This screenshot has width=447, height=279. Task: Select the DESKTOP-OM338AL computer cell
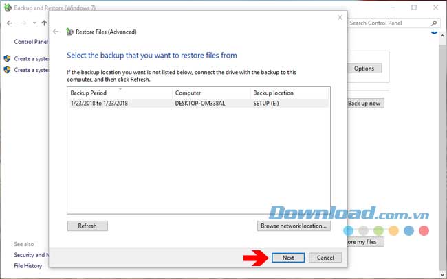click(200, 103)
